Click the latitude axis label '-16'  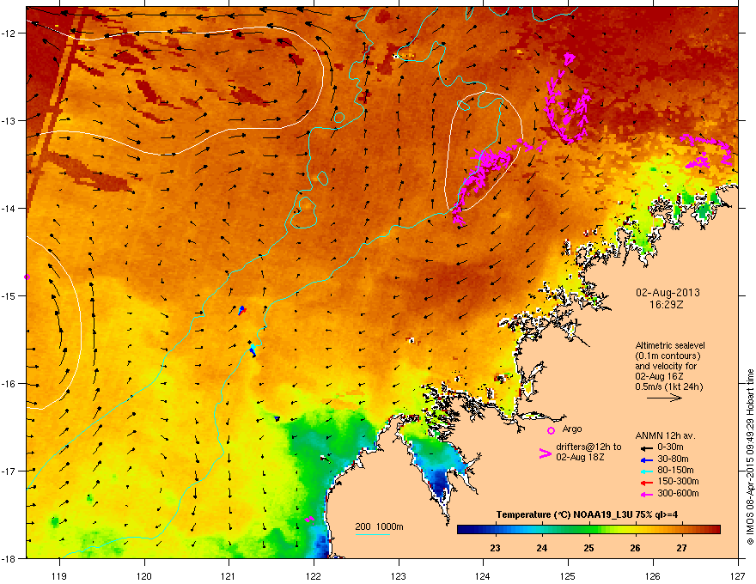point(9,384)
